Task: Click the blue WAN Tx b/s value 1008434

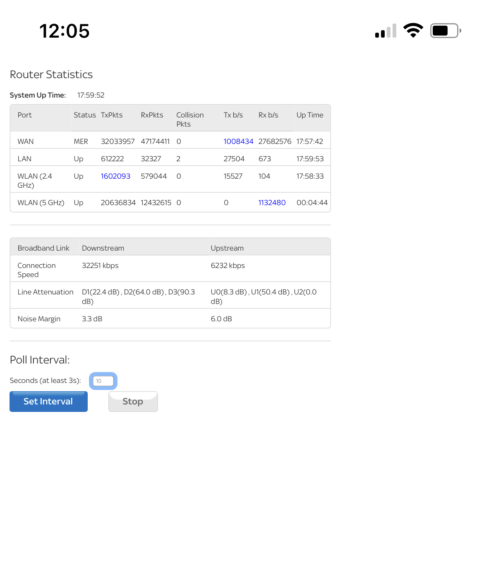Action: [x=238, y=141]
